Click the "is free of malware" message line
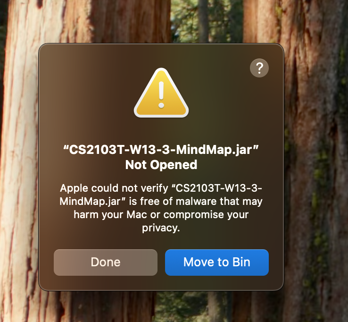Image resolution: width=348 pixels, height=322 pixels. 161,202
